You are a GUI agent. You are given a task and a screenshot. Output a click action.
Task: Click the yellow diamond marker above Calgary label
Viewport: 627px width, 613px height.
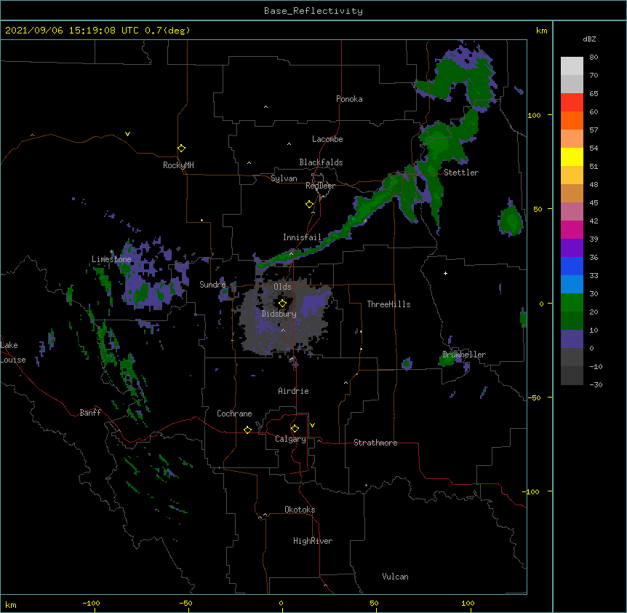(295, 429)
